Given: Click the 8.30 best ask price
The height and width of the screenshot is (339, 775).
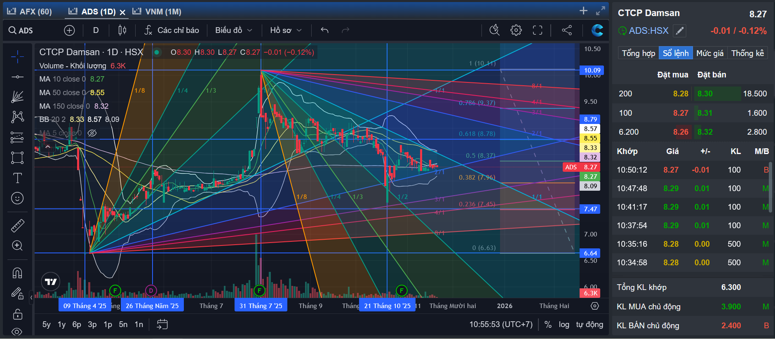Looking at the screenshot, I should point(705,94).
